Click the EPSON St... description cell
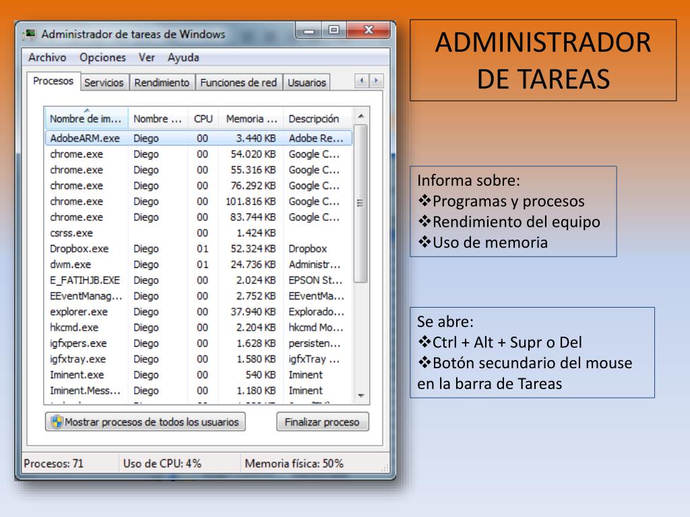Screen dimensions: 690x517 [x=315, y=281]
